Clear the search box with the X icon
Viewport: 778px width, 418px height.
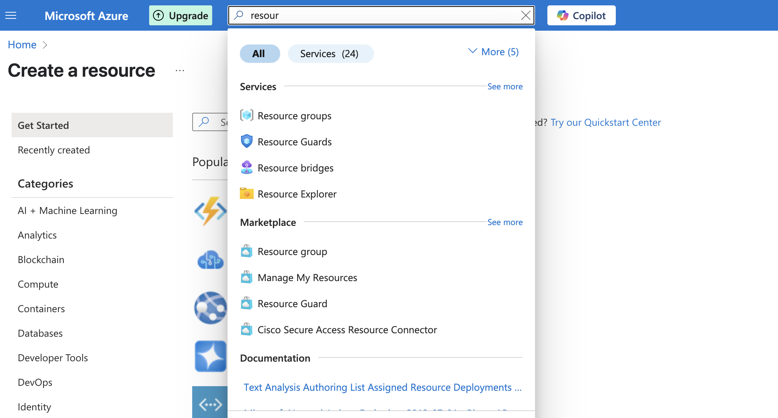coord(525,15)
